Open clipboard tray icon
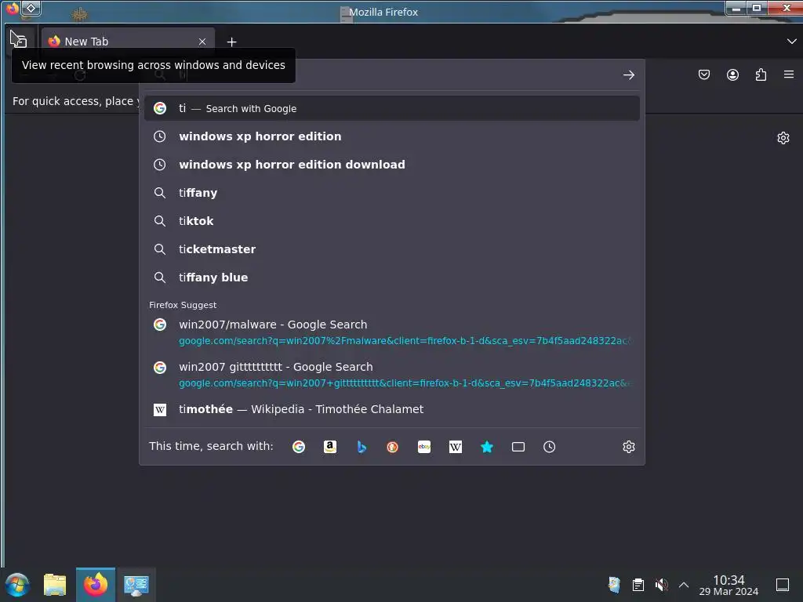The height and width of the screenshot is (602, 803). pyautogui.click(x=638, y=585)
